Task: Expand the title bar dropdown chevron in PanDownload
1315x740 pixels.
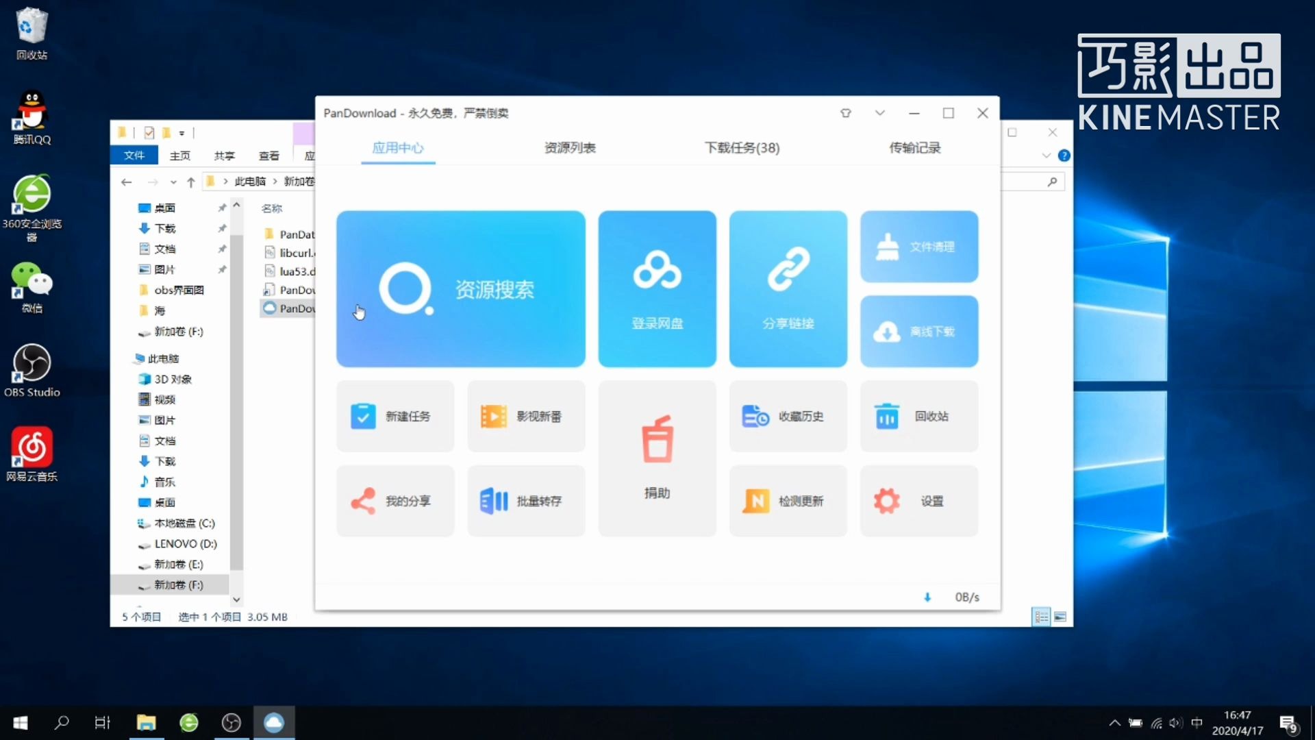Action: (x=880, y=113)
